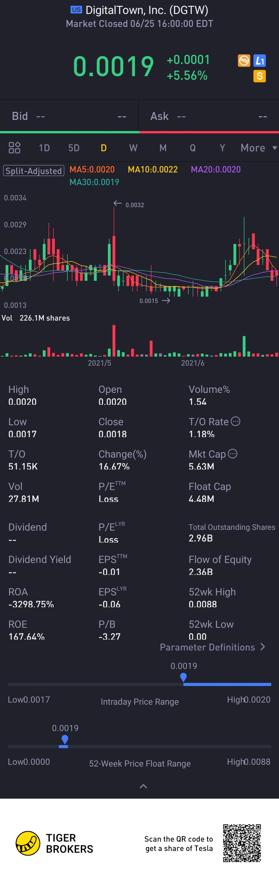Collapse the details panel with up chevron

pos(143,786)
